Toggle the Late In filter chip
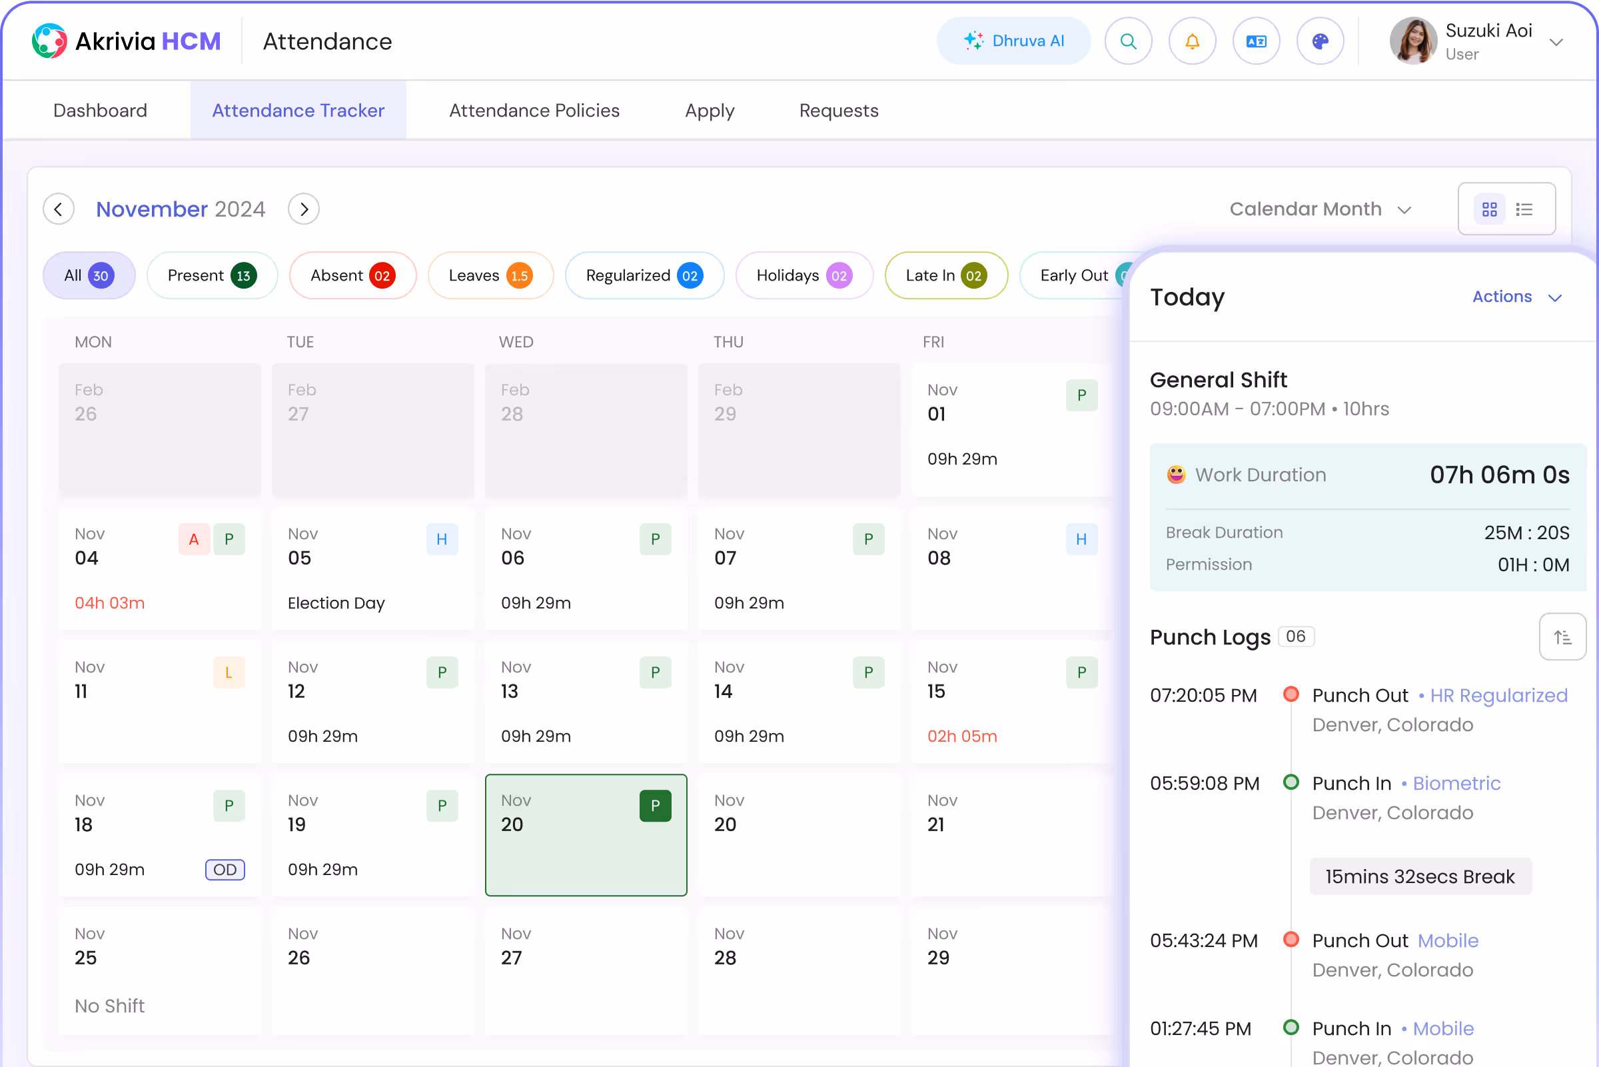Viewport: 1599px width, 1067px height. pos(945,276)
